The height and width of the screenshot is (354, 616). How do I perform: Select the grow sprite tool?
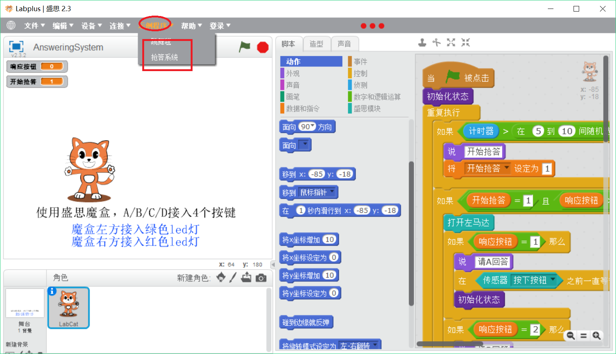pyautogui.click(x=451, y=42)
